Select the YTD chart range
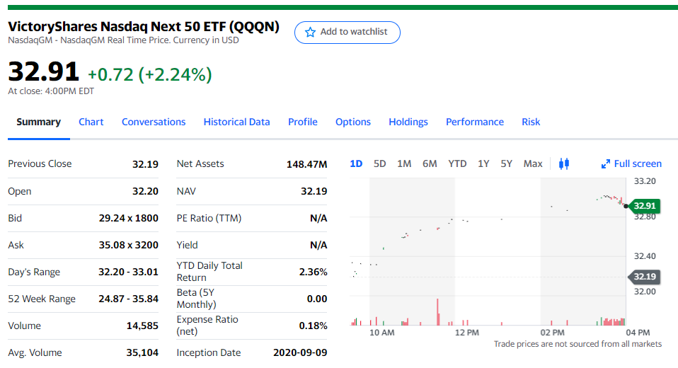Screen dimensions: 678x368 coord(457,164)
